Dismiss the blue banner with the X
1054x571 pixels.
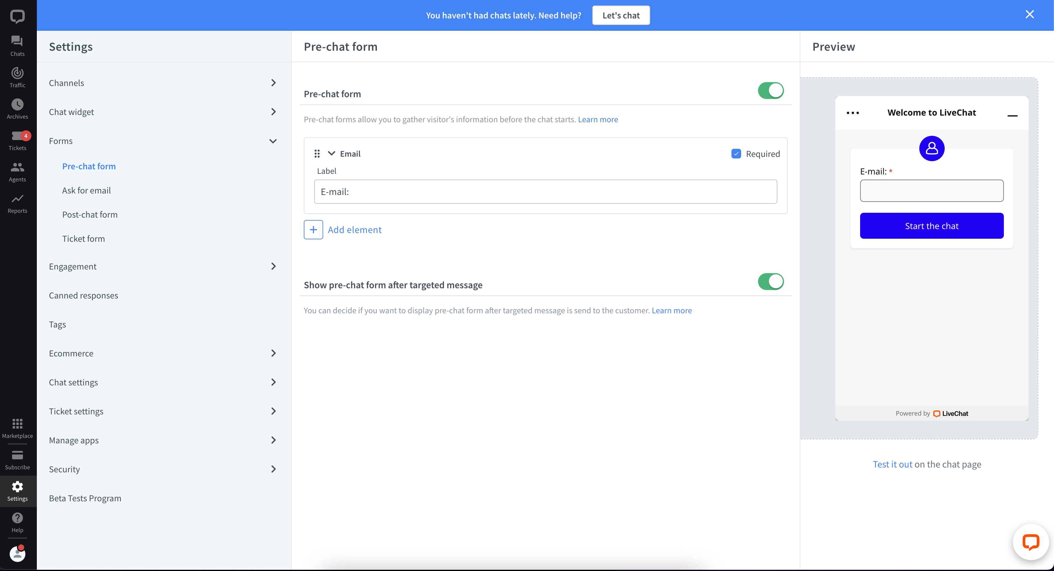1030,15
